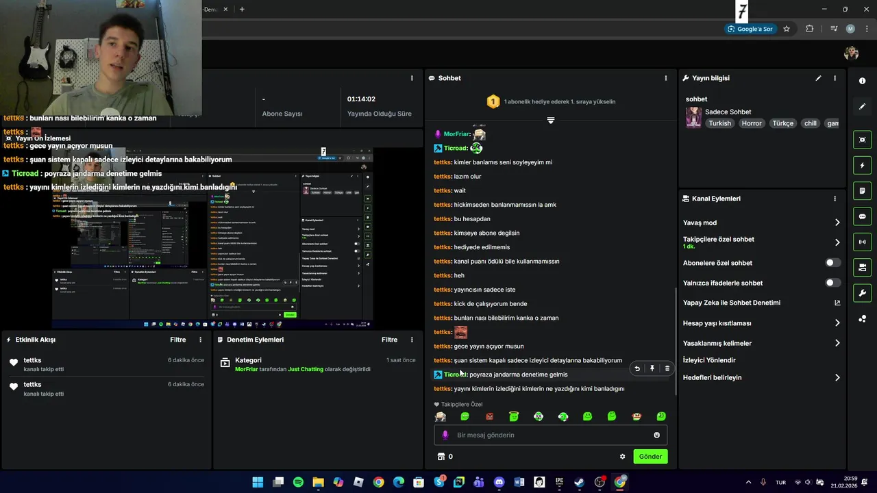877x493 pixels.
Task: Open Denetim Eylemleri three-dot menu
Action: click(x=412, y=340)
